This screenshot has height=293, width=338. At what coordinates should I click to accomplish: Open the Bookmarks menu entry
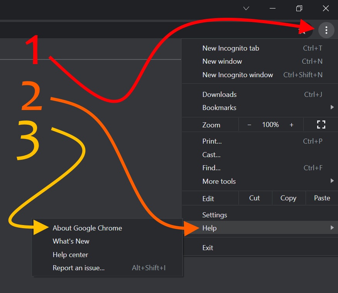(260, 108)
